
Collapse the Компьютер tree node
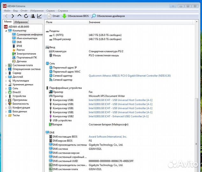(x=6, y=31)
